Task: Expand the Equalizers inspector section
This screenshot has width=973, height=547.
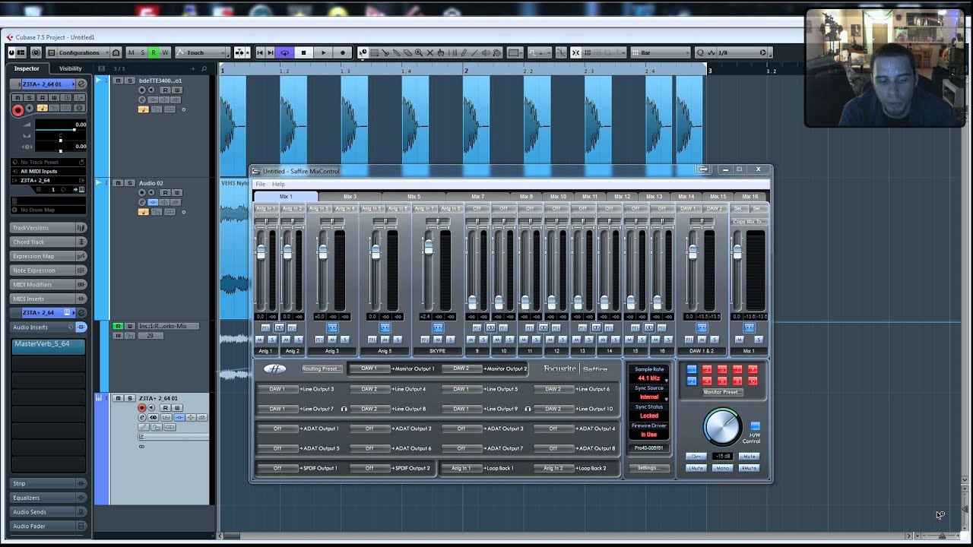Action: click(x=48, y=498)
